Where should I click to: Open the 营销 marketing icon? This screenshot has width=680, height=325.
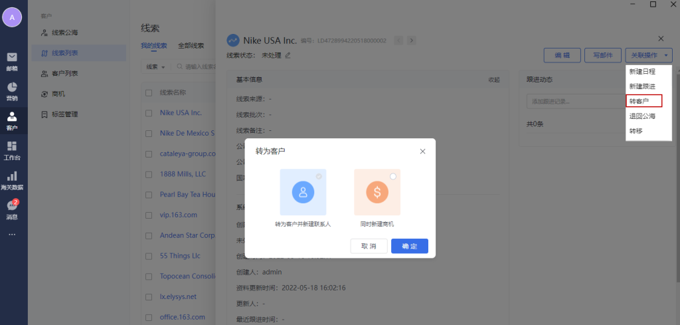tap(12, 91)
